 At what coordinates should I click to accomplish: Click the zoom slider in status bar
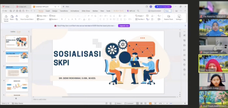tap(176, 103)
